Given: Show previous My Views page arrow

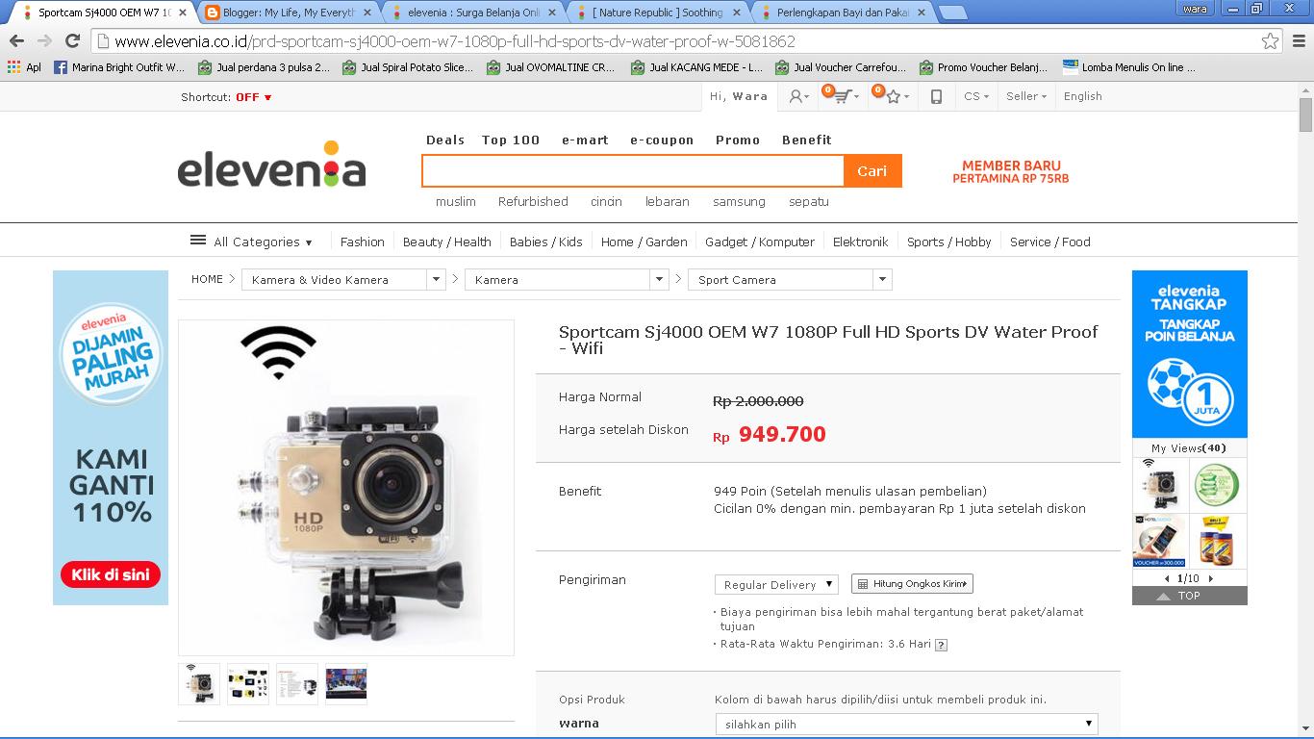Looking at the screenshot, I should tap(1168, 578).
